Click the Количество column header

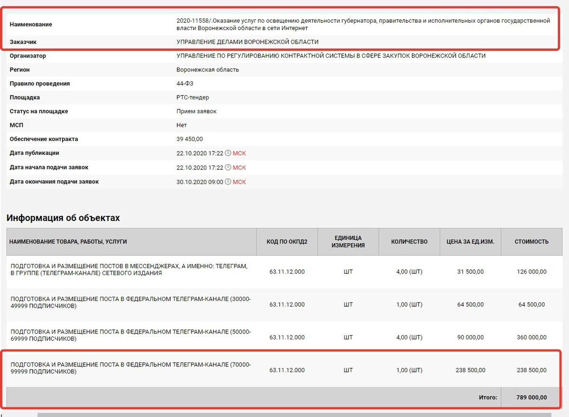point(409,242)
